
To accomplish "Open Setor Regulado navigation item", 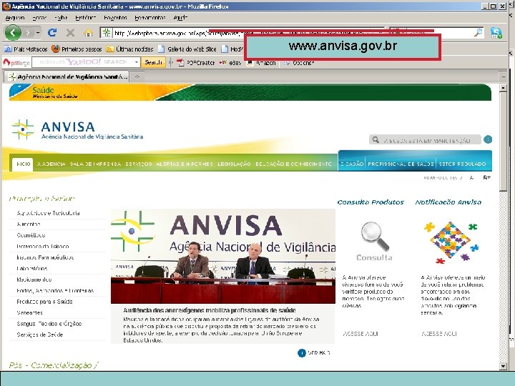I will click(x=463, y=164).
